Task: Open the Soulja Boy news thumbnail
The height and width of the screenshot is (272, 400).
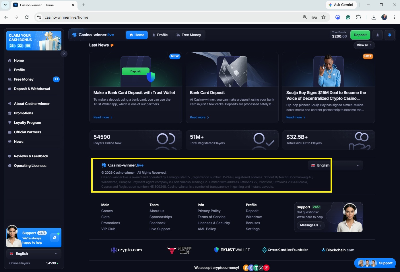Action: click(x=329, y=69)
